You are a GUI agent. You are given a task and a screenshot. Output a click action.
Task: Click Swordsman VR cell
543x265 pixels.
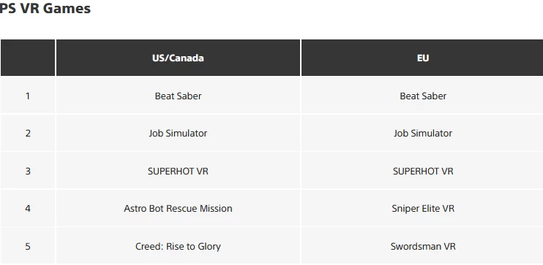point(422,246)
